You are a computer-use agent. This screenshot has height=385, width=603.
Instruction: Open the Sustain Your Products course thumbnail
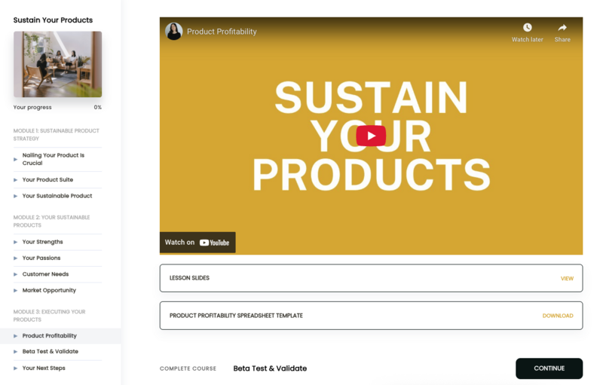tap(58, 64)
